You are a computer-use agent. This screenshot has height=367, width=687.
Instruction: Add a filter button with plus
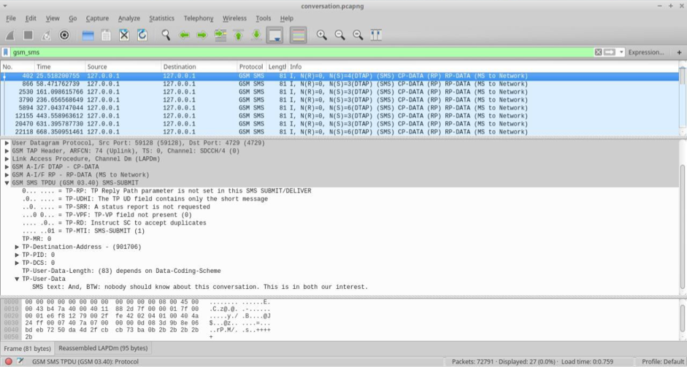[x=679, y=52]
